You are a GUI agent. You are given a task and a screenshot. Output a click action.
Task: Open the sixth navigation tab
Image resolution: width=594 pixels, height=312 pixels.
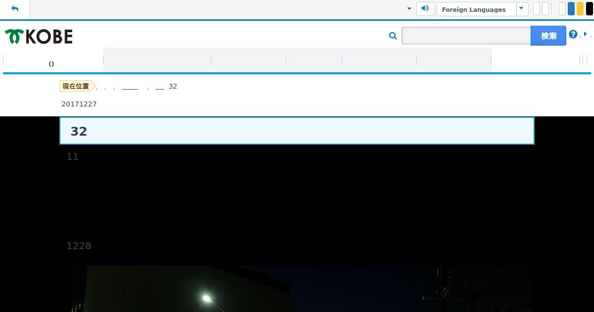(454, 60)
